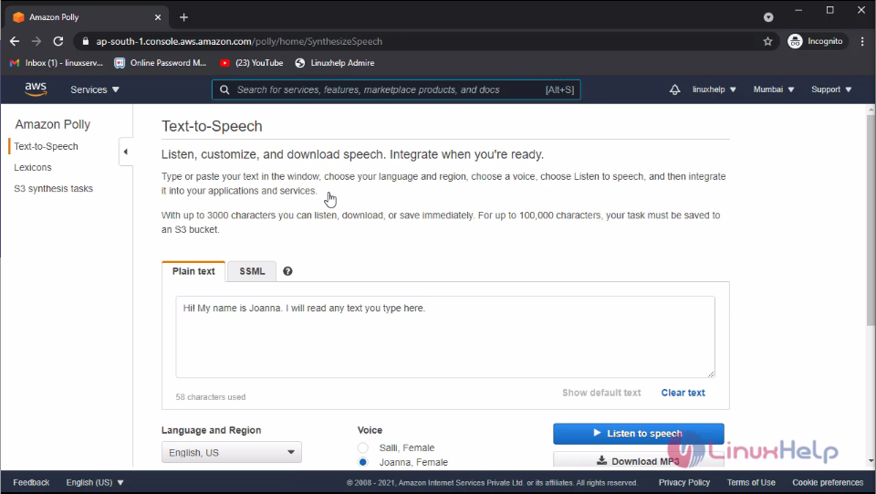876x494 pixels.
Task: Click the site lock icon in address bar
Action: point(86,41)
